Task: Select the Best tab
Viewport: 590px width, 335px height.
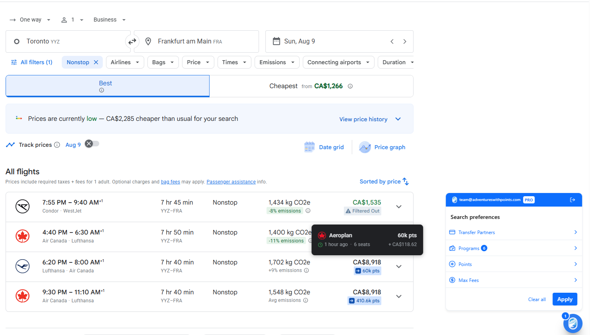Action: pyautogui.click(x=108, y=86)
